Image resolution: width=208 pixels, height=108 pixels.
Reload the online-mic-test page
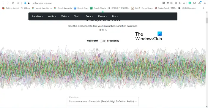(x=13, y=3)
